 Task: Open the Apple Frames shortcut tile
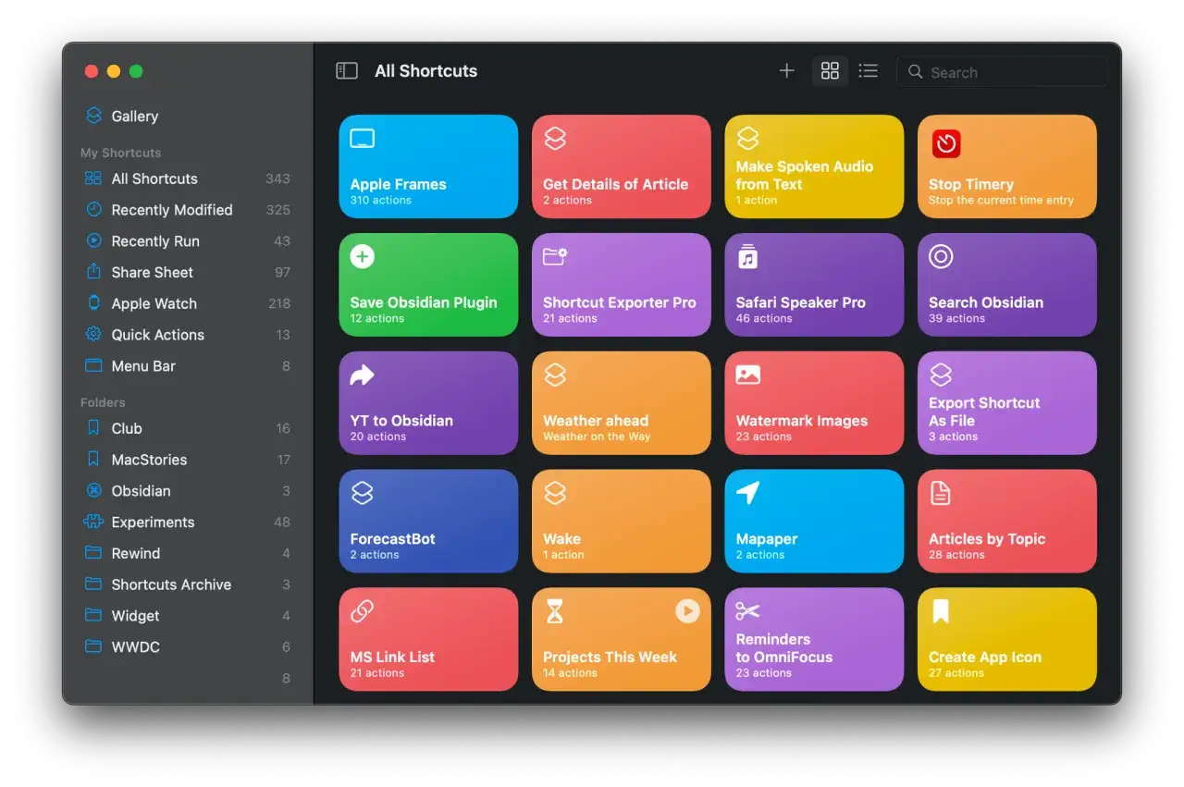(x=428, y=166)
